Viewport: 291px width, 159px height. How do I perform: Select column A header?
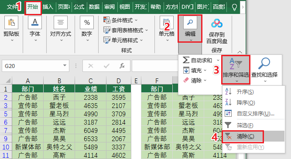27,81
